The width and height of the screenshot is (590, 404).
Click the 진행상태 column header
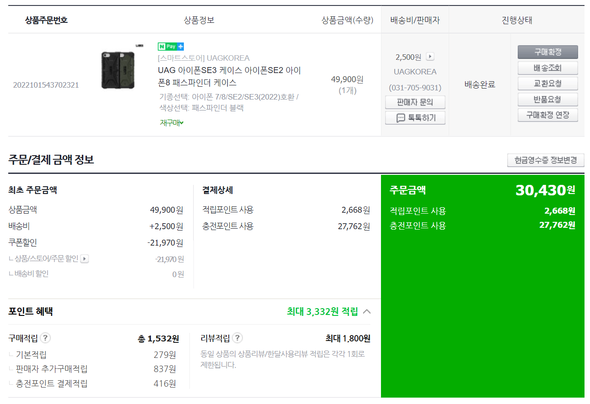pyautogui.click(x=517, y=20)
